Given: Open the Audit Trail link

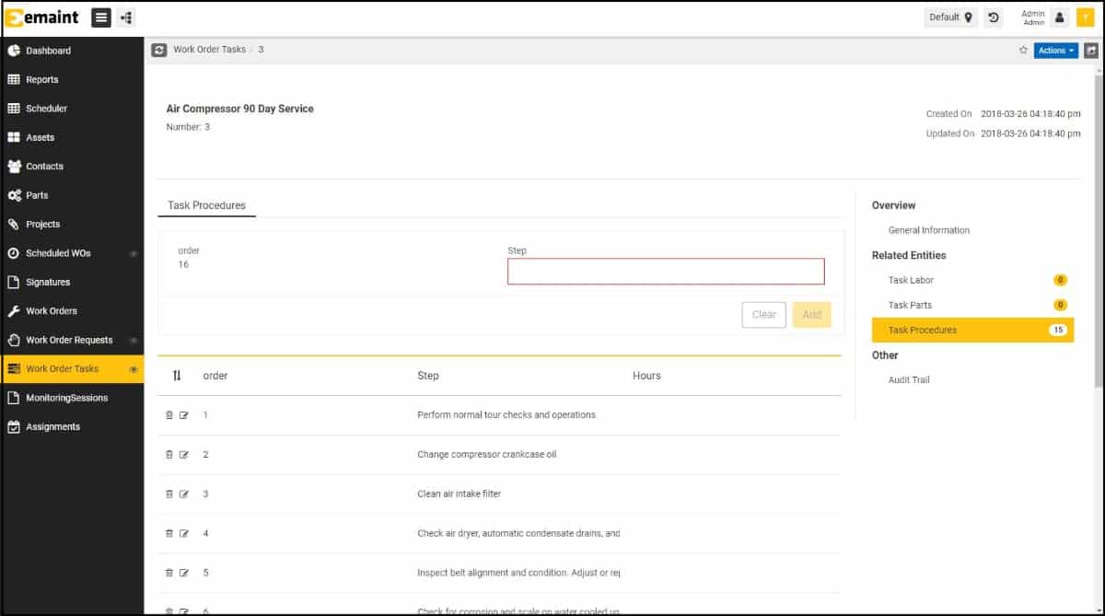Looking at the screenshot, I should (909, 379).
